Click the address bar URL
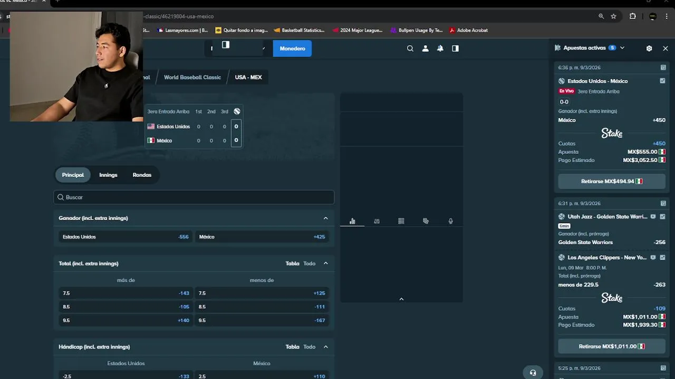675x379 pixels. coord(178,16)
